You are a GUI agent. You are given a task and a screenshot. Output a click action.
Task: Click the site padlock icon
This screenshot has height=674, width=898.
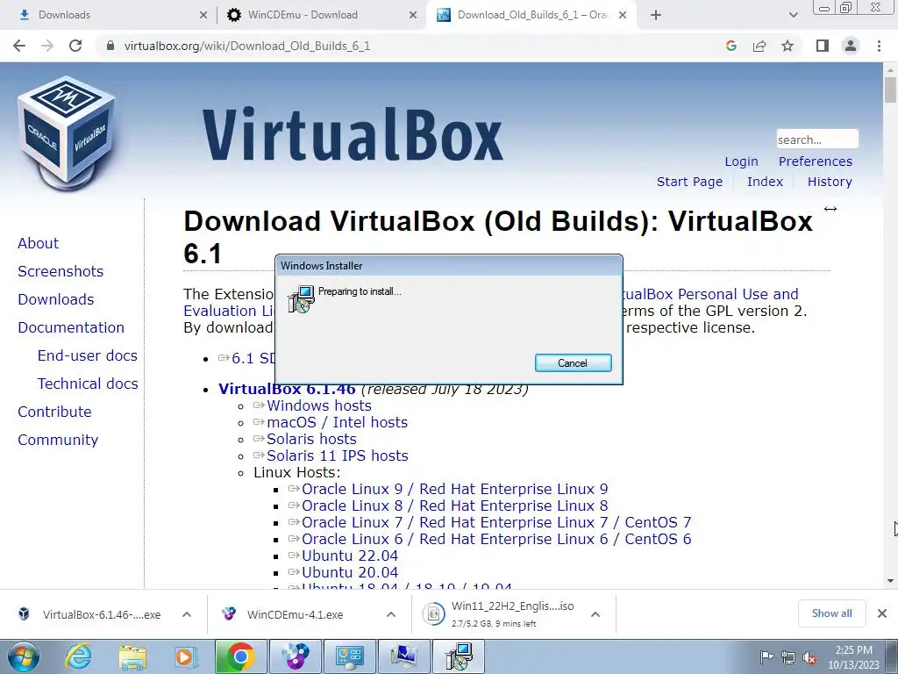click(110, 46)
